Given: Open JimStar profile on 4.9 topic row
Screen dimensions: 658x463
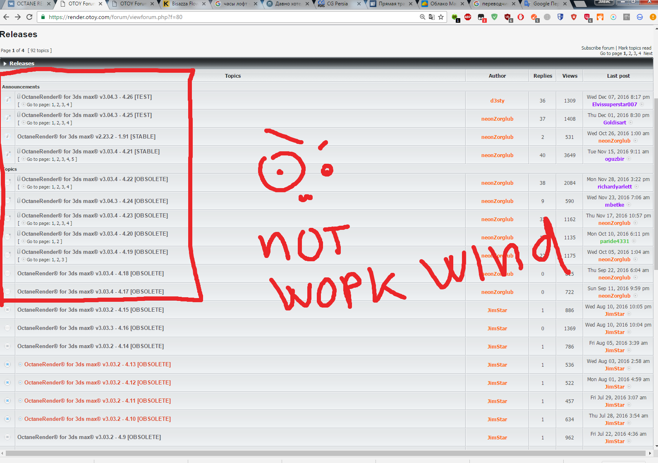Looking at the screenshot, I should pos(497,437).
